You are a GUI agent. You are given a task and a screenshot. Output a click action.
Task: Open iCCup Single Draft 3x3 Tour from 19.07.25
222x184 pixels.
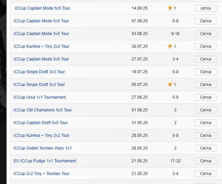tap(39, 72)
